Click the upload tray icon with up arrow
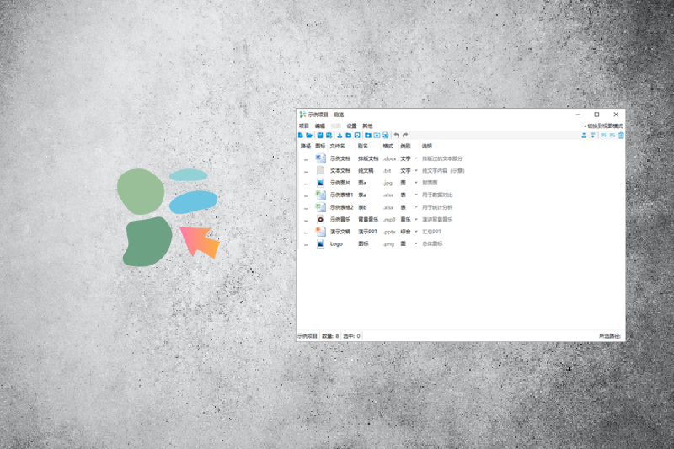The width and height of the screenshot is (674, 449). [584, 136]
